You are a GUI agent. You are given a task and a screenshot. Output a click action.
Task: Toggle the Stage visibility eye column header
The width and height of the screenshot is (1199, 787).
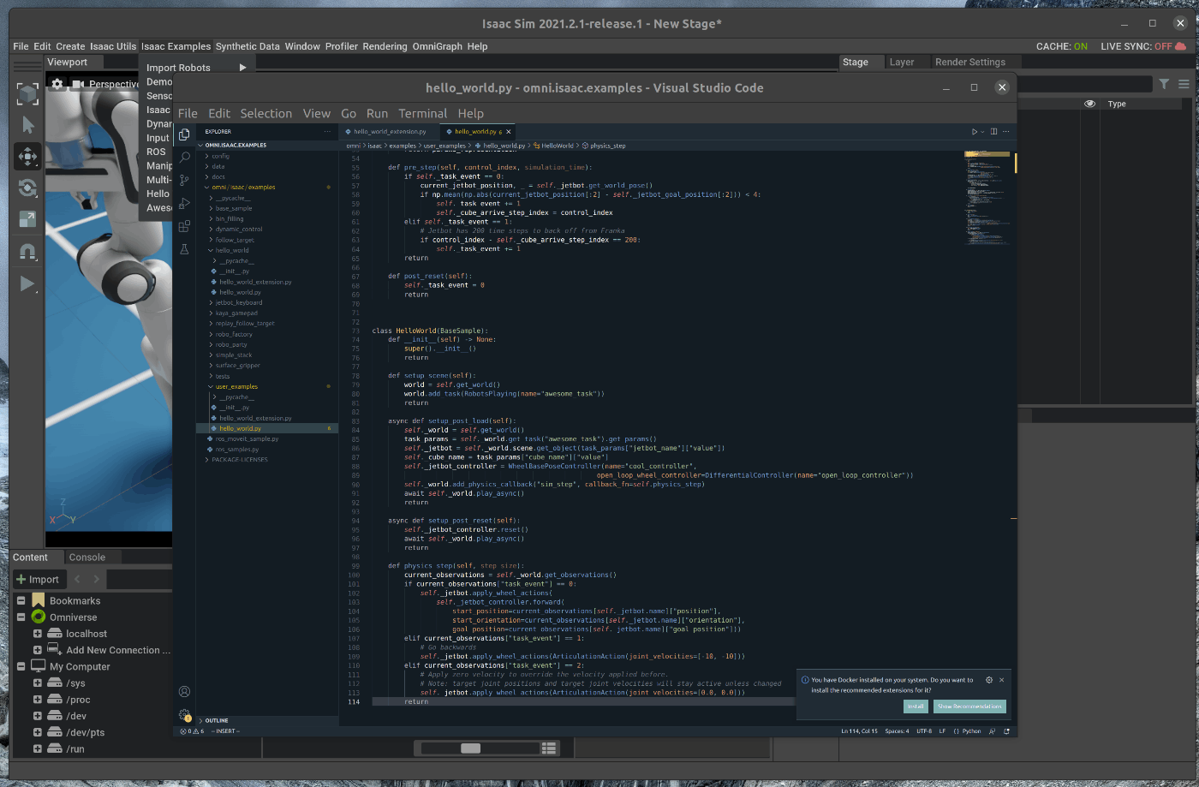(1089, 104)
